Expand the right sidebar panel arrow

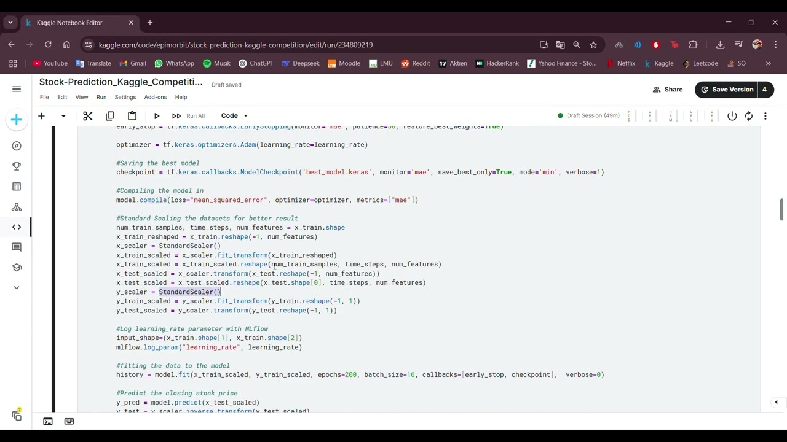tap(777, 403)
